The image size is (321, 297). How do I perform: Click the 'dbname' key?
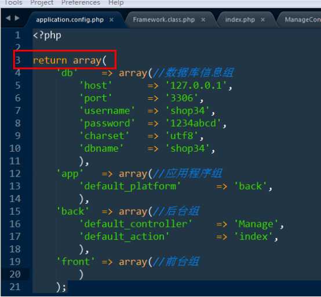tap(101, 149)
